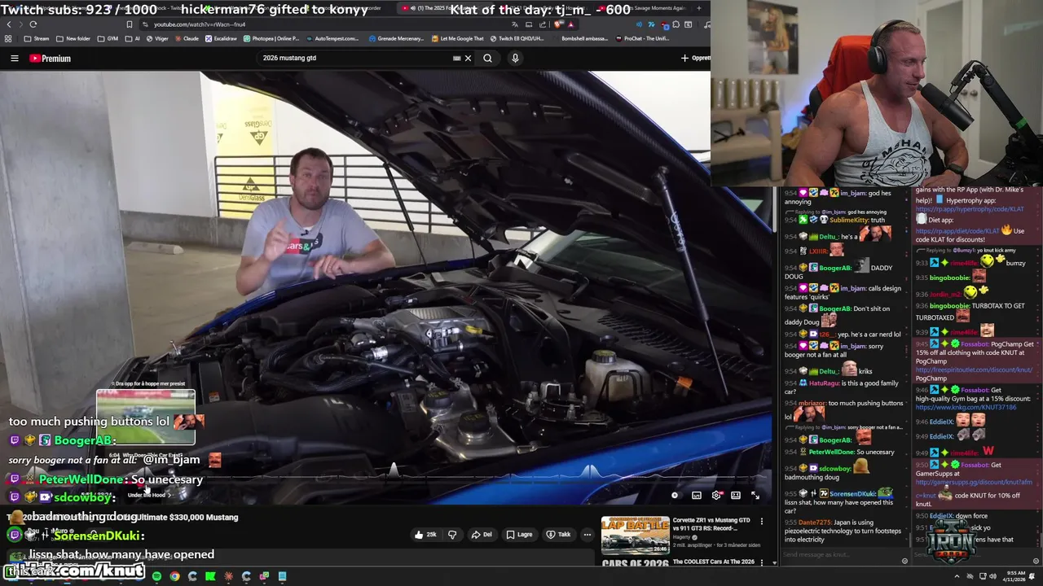Viewport: 1043px width, 586px height.
Task: Open the Claude bookmark
Action: tap(186, 38)
